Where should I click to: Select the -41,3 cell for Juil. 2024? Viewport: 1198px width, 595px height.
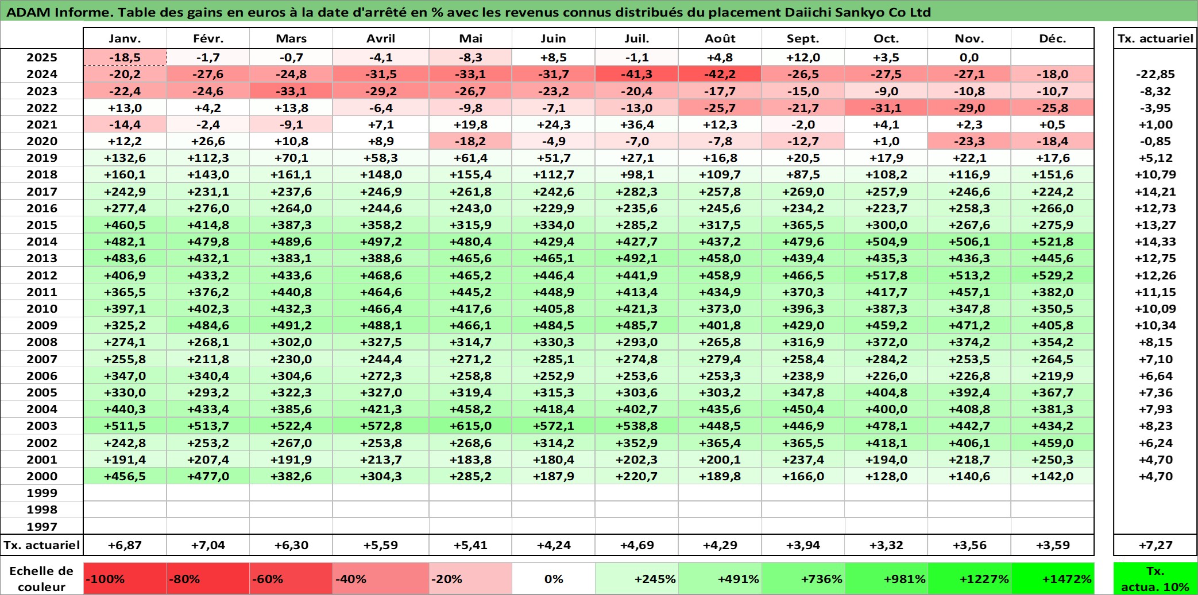click(637, 74)
